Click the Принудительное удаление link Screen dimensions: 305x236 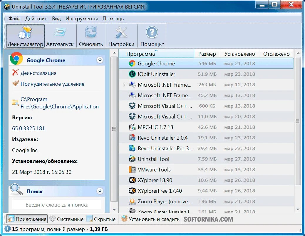click(x=53, y=84)
